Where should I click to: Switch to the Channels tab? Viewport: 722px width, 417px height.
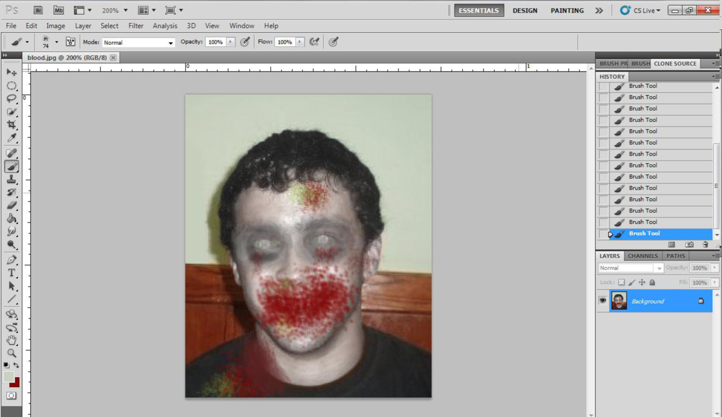(642, 256)
